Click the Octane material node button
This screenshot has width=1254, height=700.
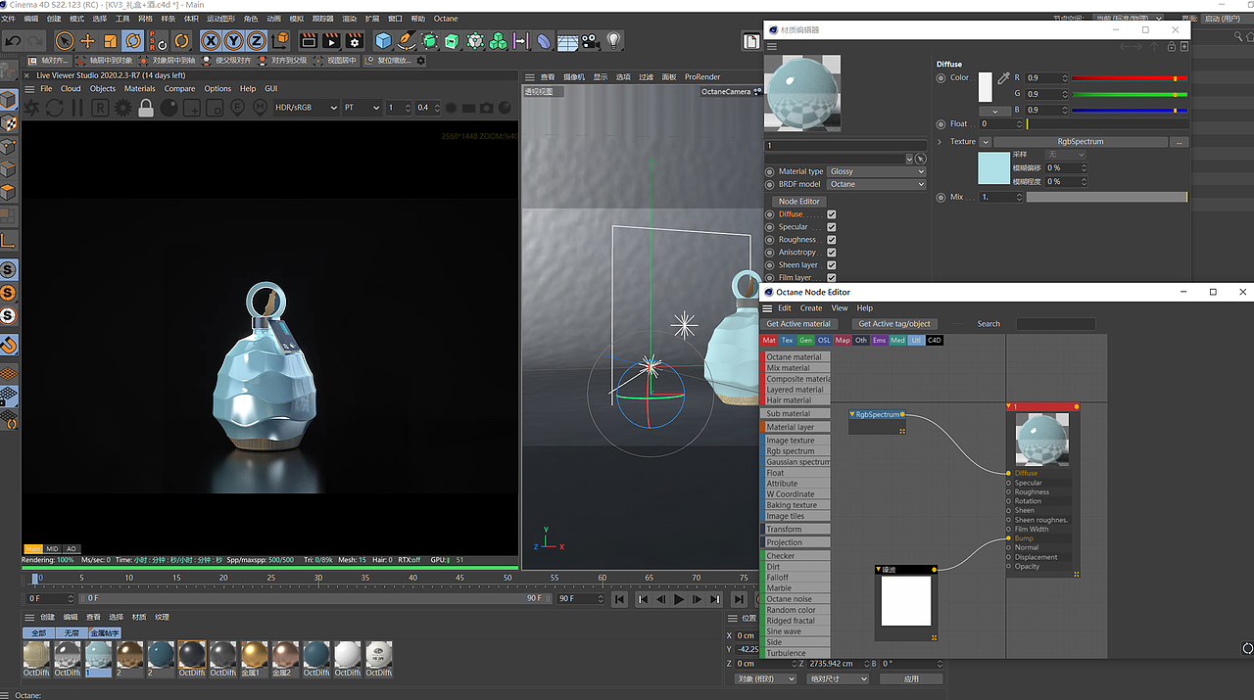tap(796, 357)
